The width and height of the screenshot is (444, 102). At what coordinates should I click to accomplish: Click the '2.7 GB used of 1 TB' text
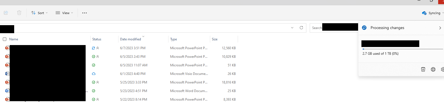click(x=380, y=54)
